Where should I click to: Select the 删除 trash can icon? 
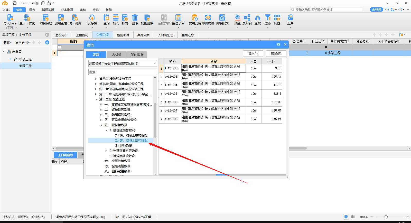[135, 20]
